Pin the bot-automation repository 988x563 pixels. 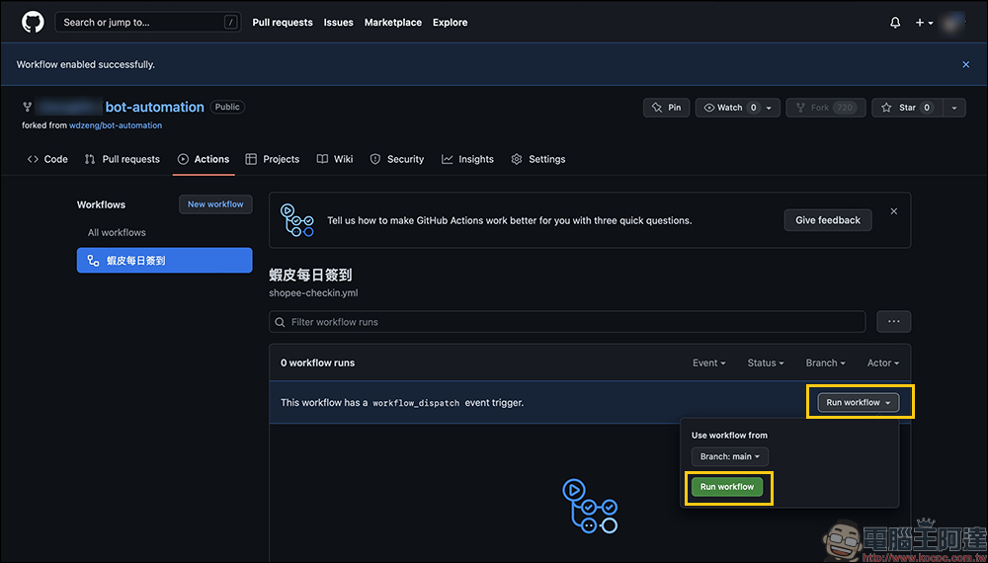click(666, 108)
